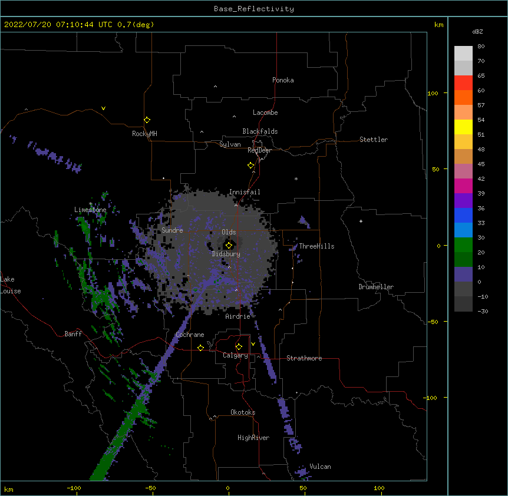Select the ThreeHills label
This screenshot has width=508, height=496.
click(x=316, y=246)
